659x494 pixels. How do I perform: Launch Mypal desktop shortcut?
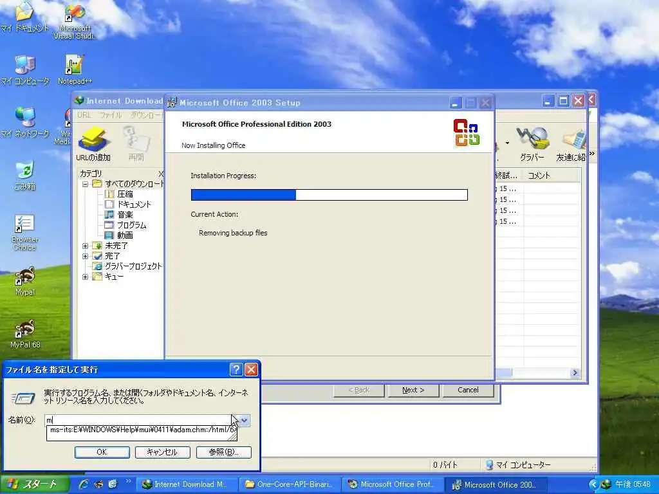click(25, 280)
